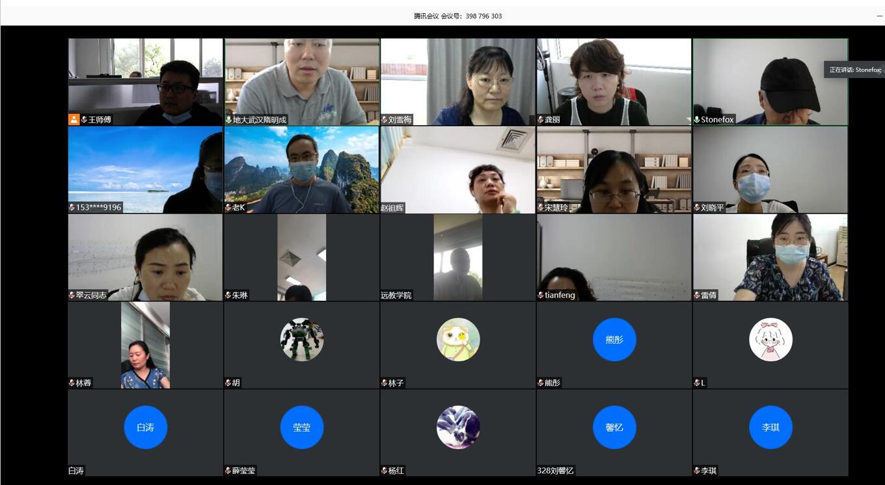
Task: Select the blue 李琪 avatar circle
Action: coord(770,427)
